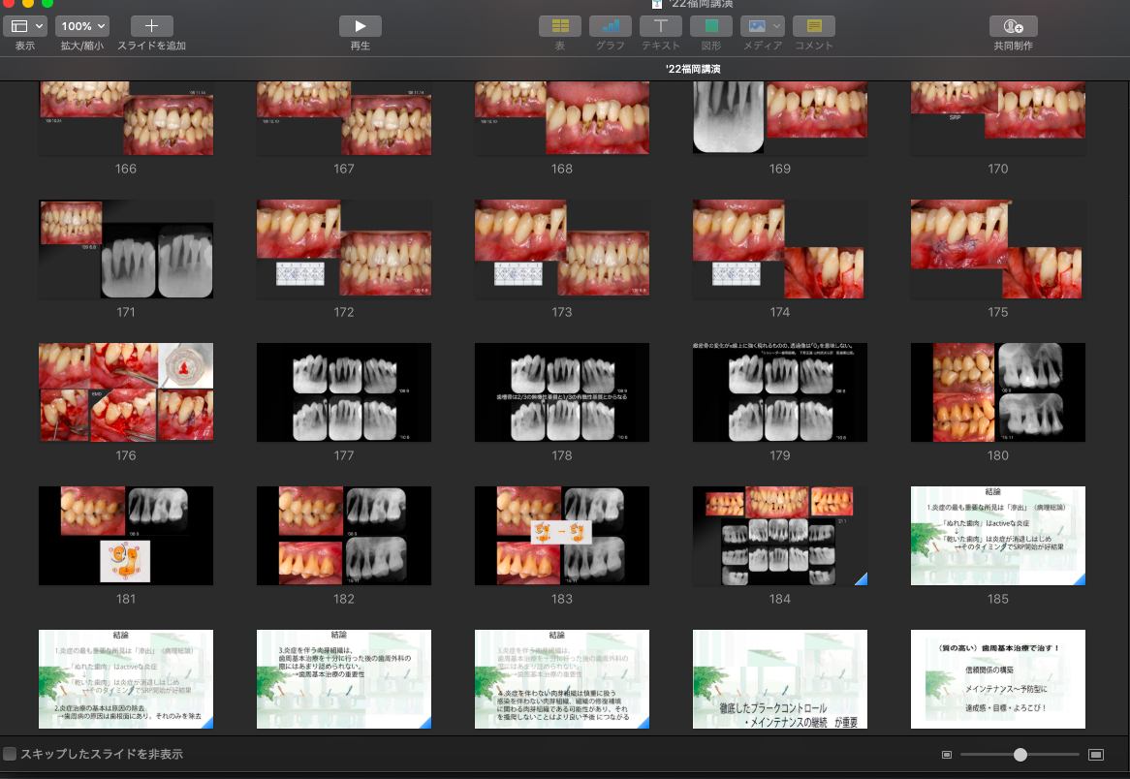This screenshot has height=779, width=1130.
Task: Adjust the thumbnail size slider
Action: pos(1020,755)
